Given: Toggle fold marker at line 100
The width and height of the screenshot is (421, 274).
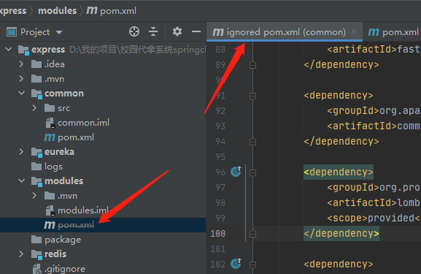Looking at the screenshot, I should (252, 234).
